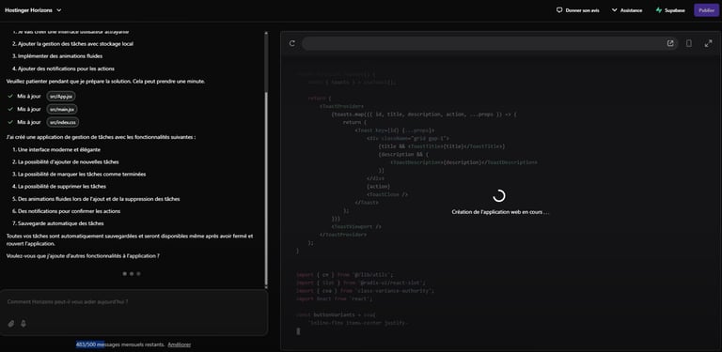Click the three typing indicator dots
The height and width of the screenshot is (352, 722).
coord(132,273)
